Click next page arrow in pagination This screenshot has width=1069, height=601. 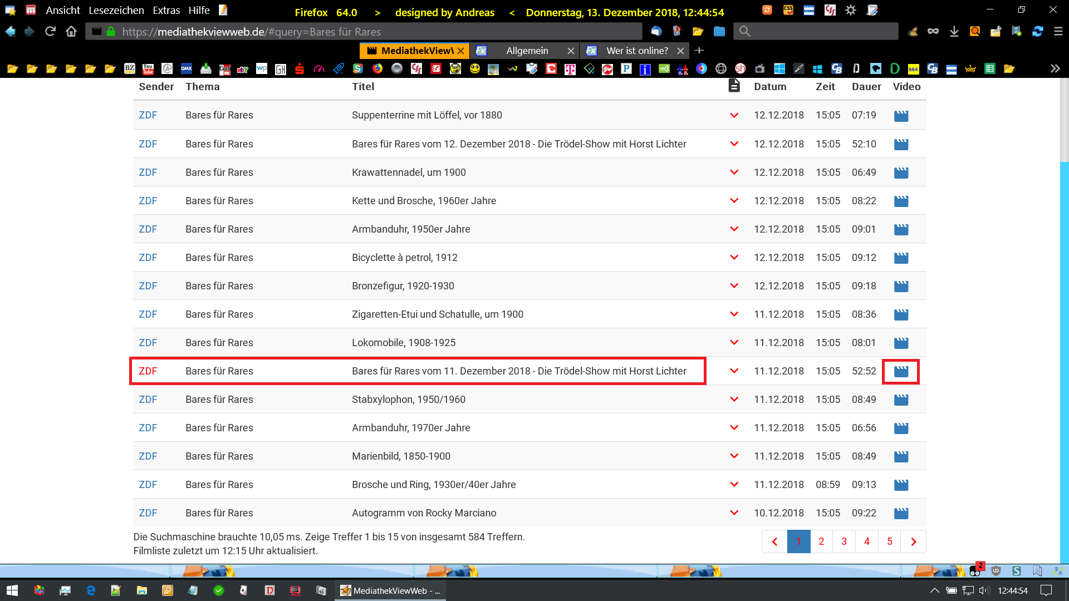point(913,541)
